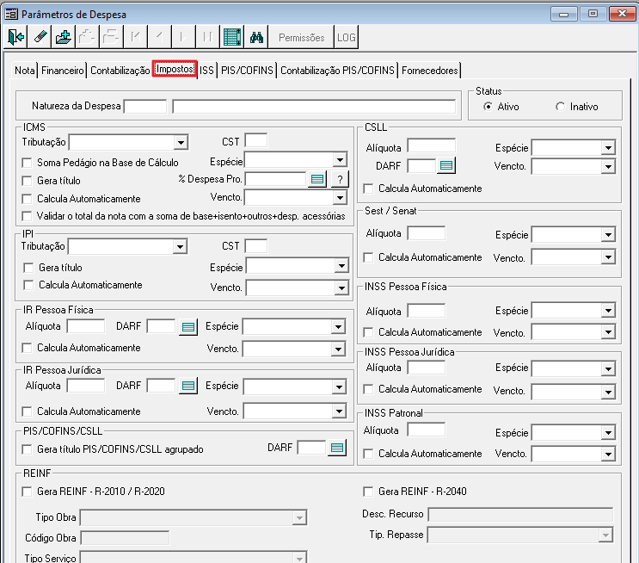Screen dimensions: 639x563
Task: Select the Ativo status radio button
Action: [x=488, y=107]
